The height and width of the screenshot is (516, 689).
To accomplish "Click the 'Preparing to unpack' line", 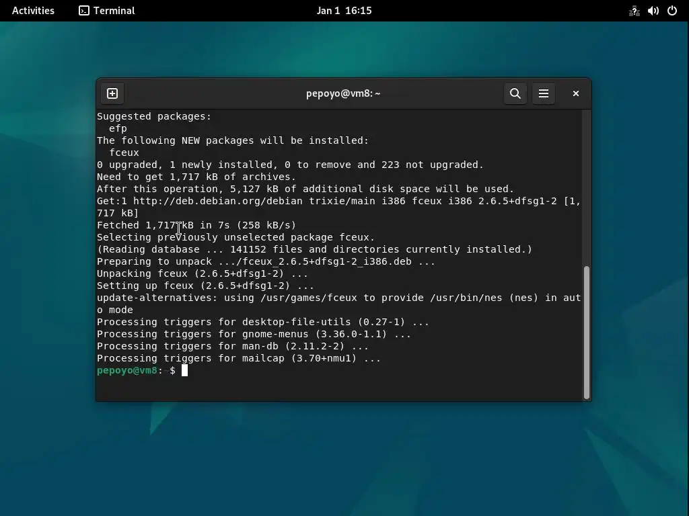I will pyautogui.click(x=266, y=261).
